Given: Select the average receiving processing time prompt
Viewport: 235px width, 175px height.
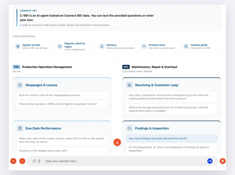Looking at the screenshot, I should pyautogui.click(x=172, y=109).
